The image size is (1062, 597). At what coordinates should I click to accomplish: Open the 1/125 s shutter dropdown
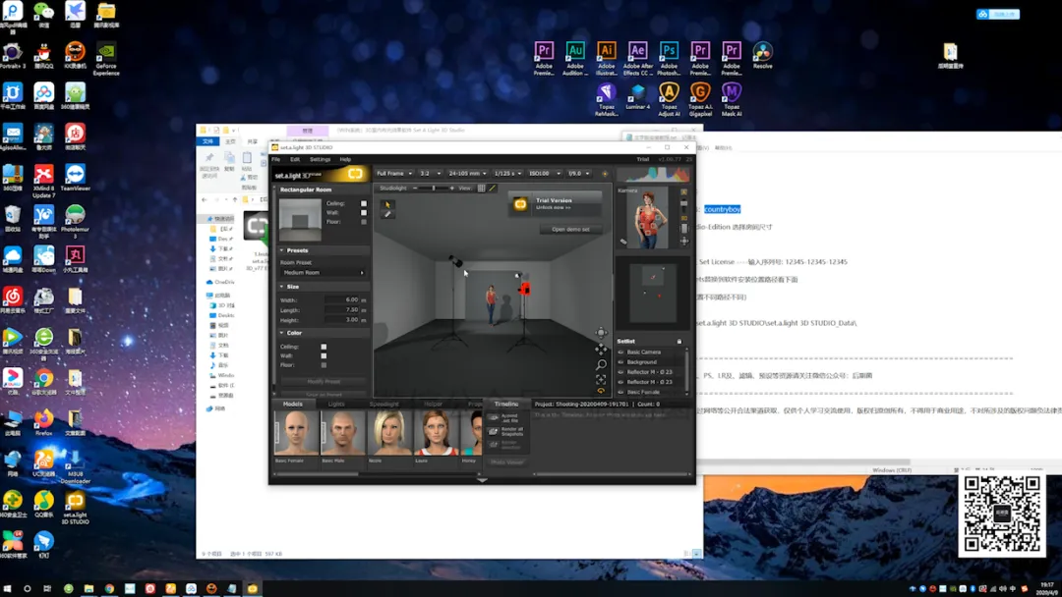(507, 174)
